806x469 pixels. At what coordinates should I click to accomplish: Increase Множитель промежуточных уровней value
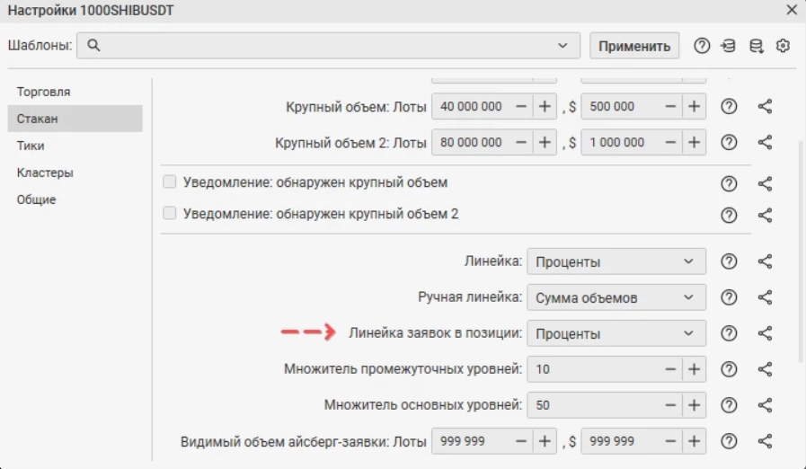(x=694, y=369)
